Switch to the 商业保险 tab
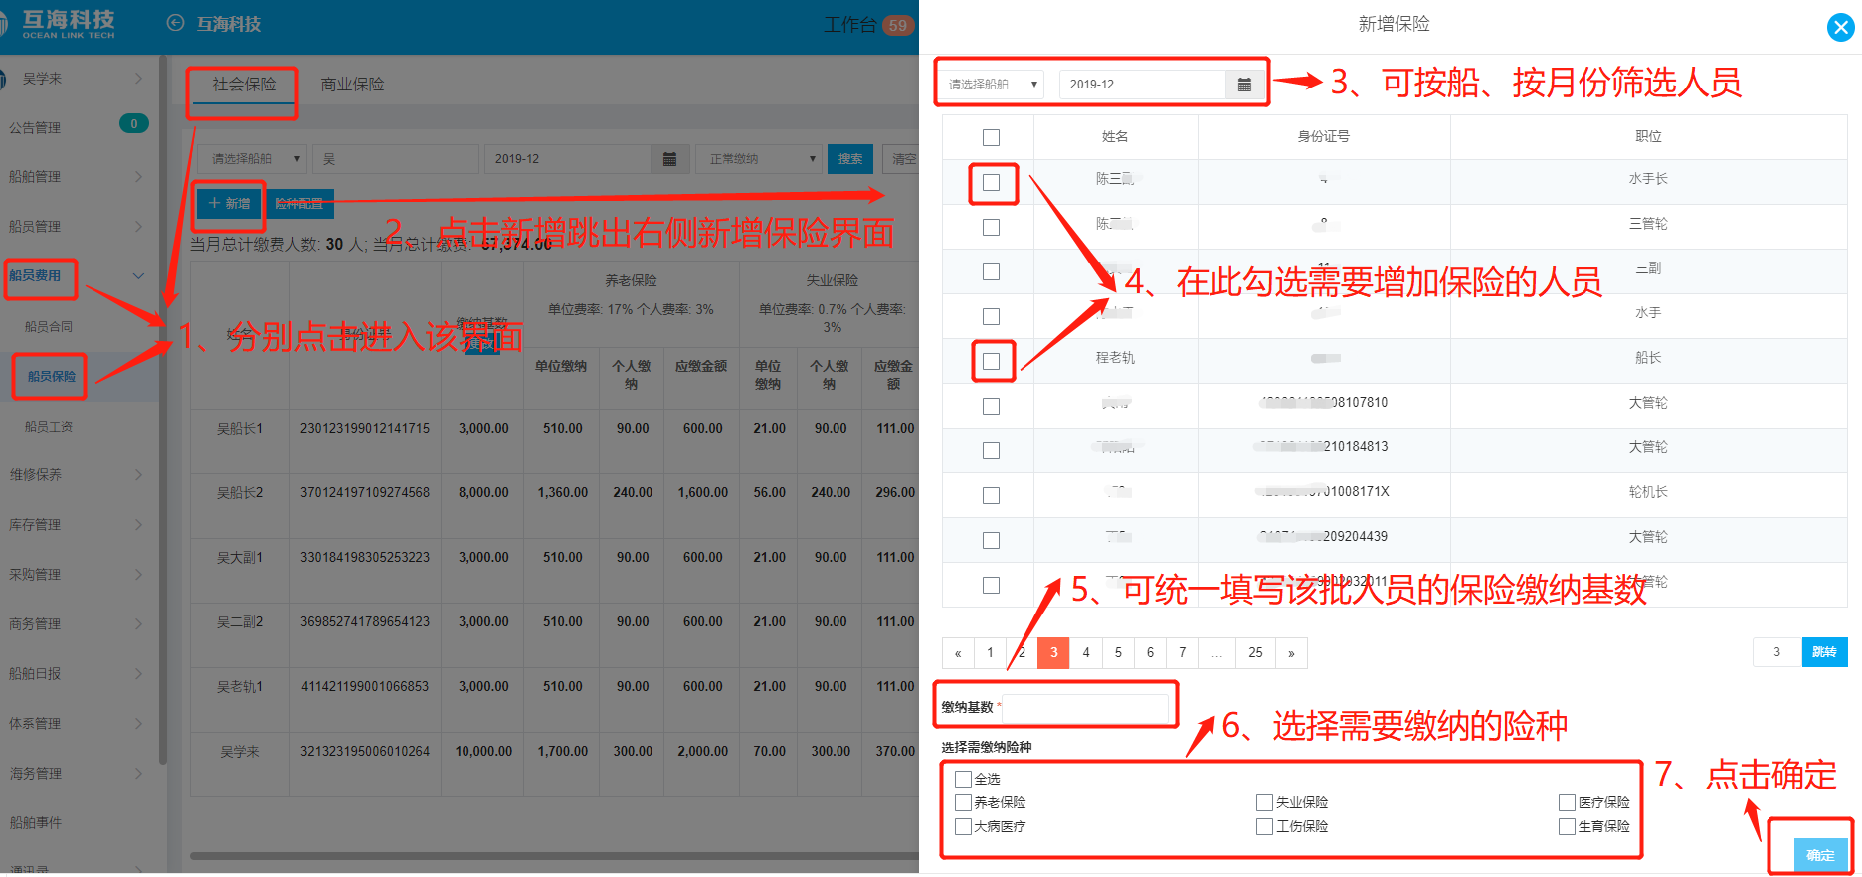The height and width of the screenshot is (877, 1862). [352, 85]
